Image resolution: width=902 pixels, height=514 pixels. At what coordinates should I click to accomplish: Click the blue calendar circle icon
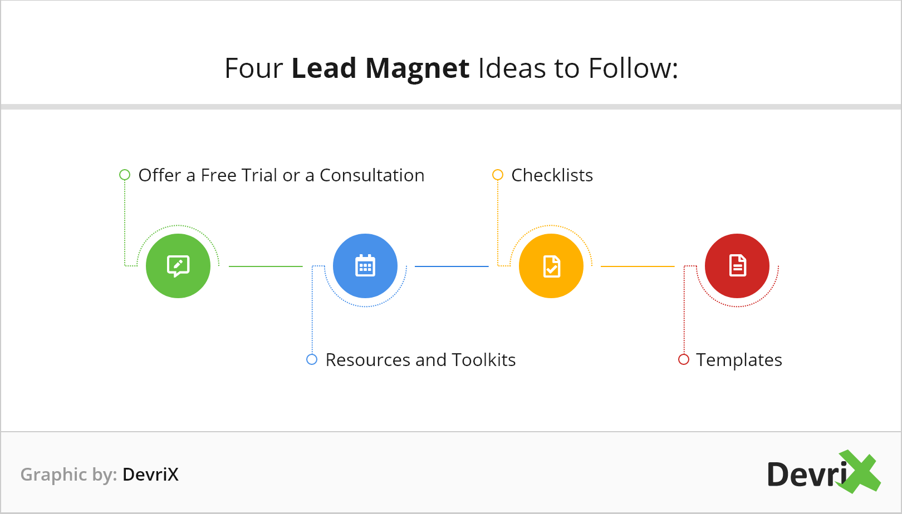(x=365, y=266)
